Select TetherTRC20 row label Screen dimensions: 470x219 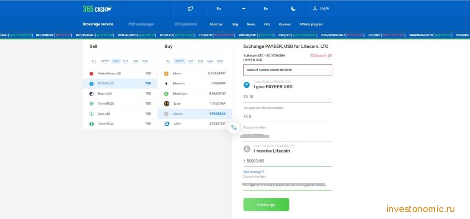106,124
